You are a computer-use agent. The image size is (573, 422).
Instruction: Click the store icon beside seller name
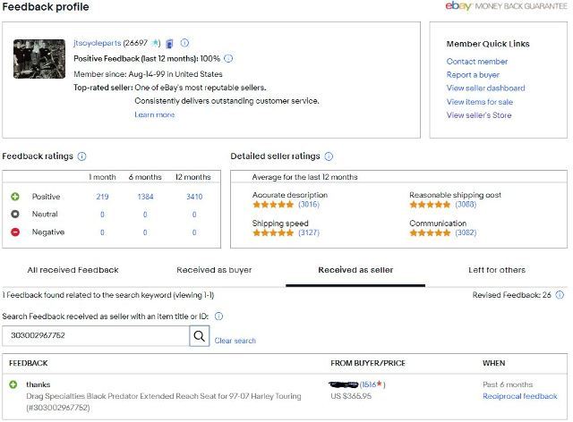click(x=170, y=43)
